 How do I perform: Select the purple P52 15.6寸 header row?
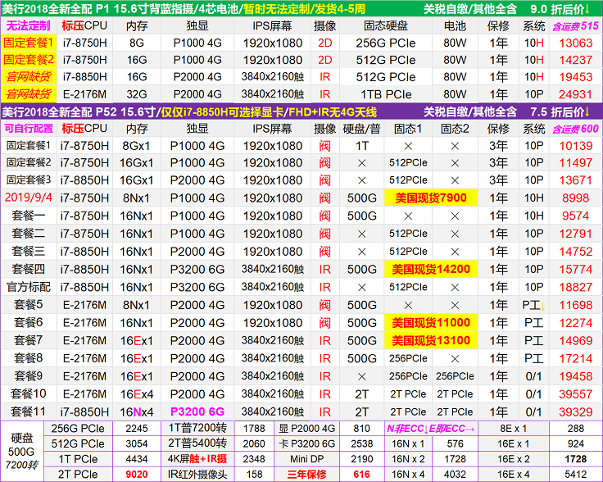pos(301,111)
